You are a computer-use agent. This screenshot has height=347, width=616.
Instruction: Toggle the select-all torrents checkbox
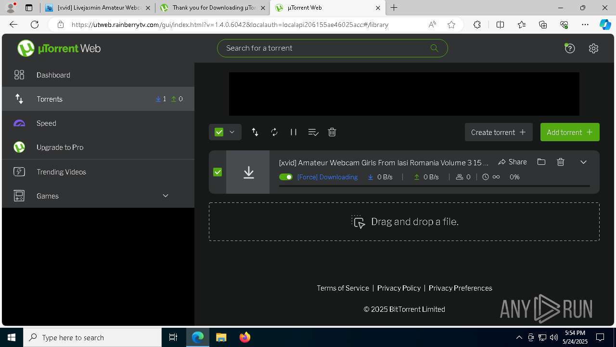219,132
